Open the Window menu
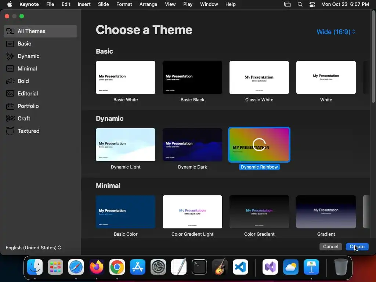The height and width of the screenshot is (282, 376). [x=209, y=4]
